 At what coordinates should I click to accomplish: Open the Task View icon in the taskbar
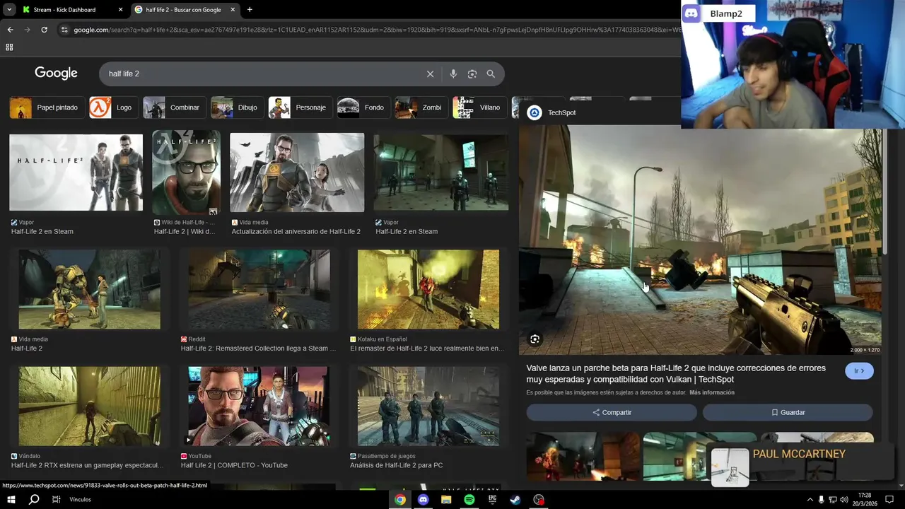pos(57,500)
